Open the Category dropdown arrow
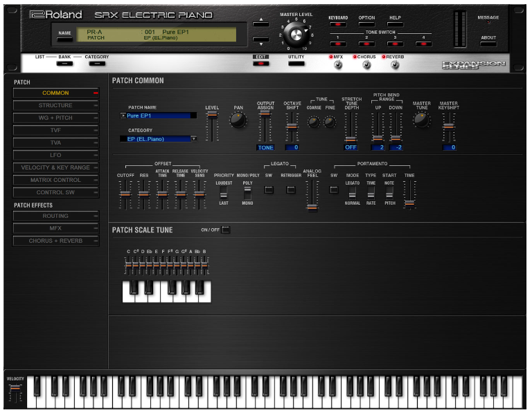Image resolution: width=532 pixels, height=417 pixels. tap(194, 138)
